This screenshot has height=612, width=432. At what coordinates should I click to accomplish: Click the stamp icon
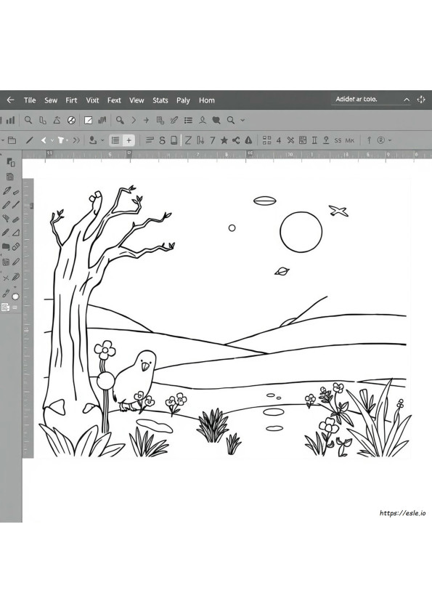point(93,140)
